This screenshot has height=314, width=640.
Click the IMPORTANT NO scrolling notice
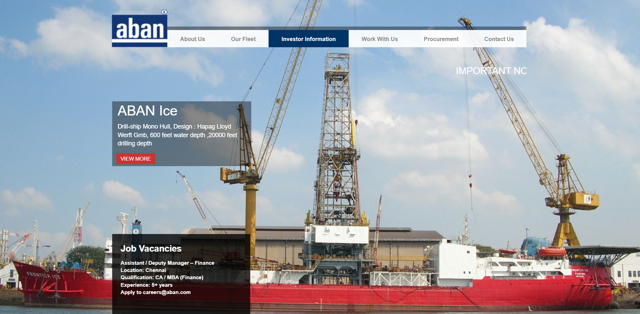coord(491,71)
